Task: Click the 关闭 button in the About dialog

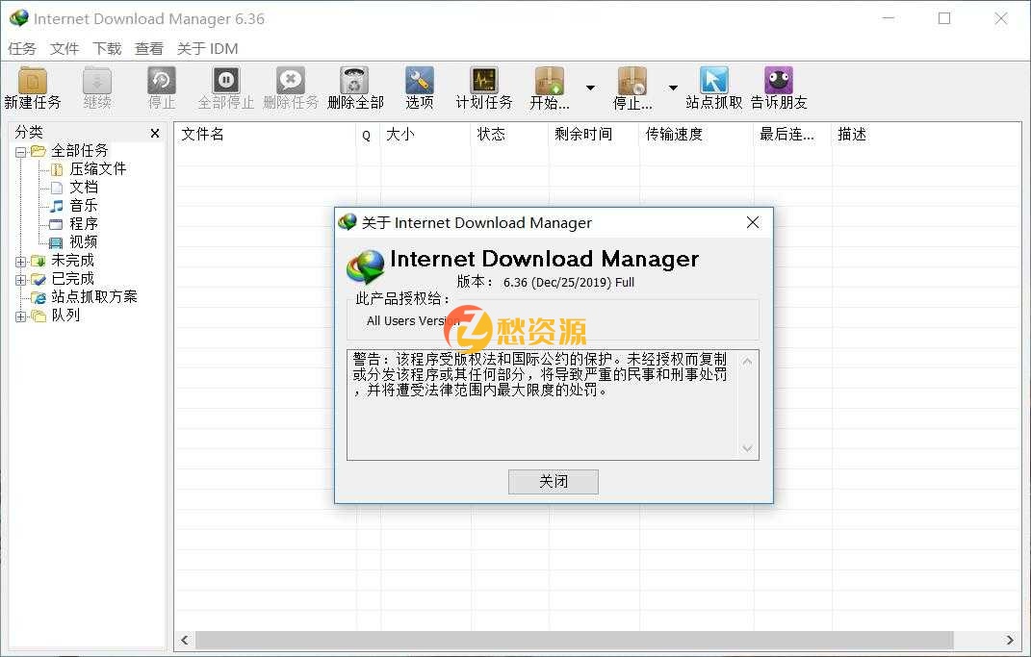Action: coord(553,481)
